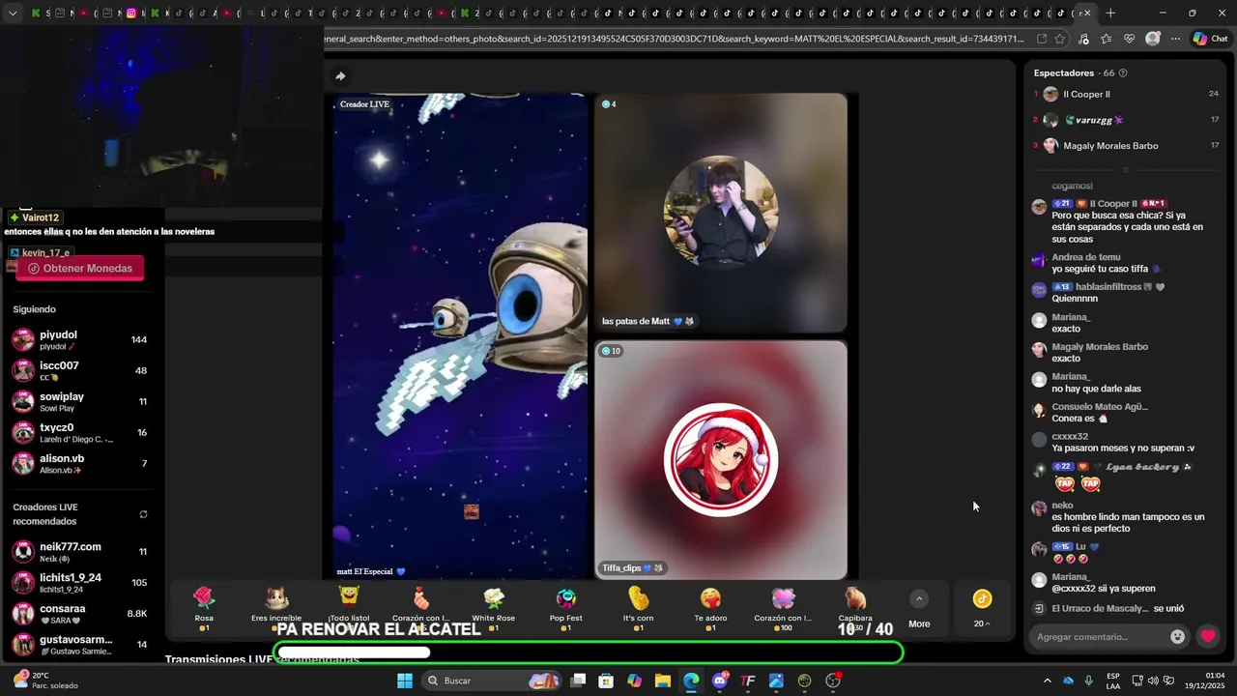This screenshot has width=1237, height=696.
Task: Show hidden system tray icons
Action: [1047, 681]
